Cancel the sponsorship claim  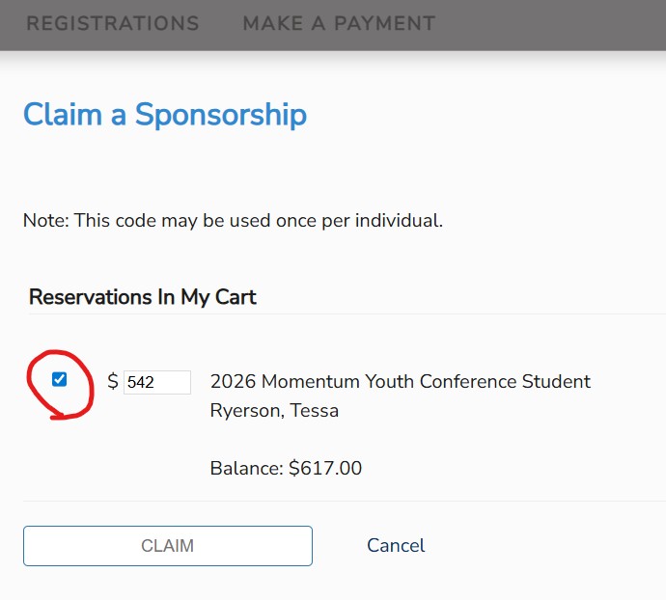pyautogui.click(x=396, y=546)
